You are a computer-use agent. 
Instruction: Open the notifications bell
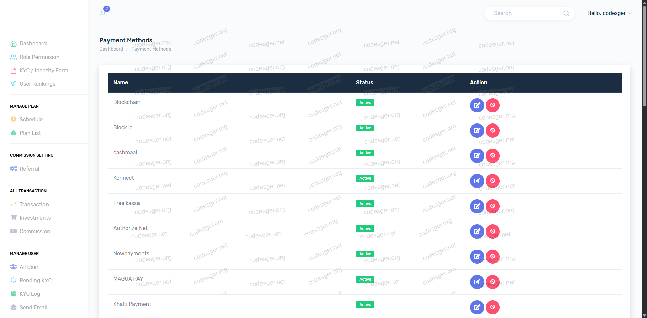click(103, 13)
